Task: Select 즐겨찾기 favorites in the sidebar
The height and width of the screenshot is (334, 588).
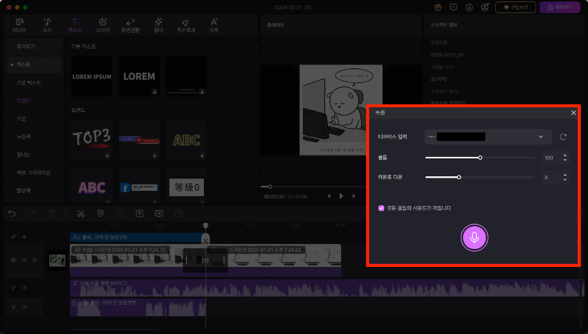Action: tap(34, 46)
